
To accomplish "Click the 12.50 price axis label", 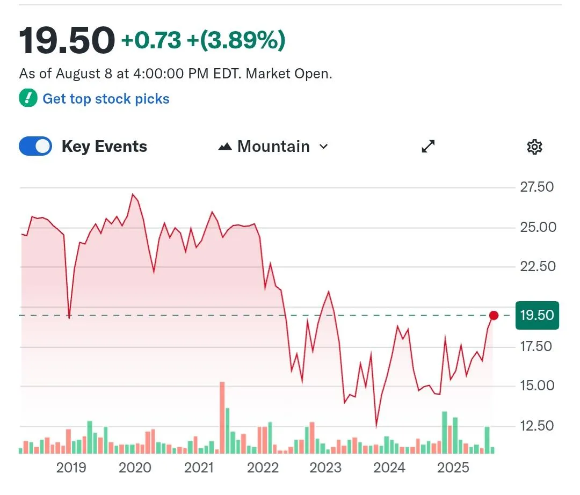I will (537, 426).
